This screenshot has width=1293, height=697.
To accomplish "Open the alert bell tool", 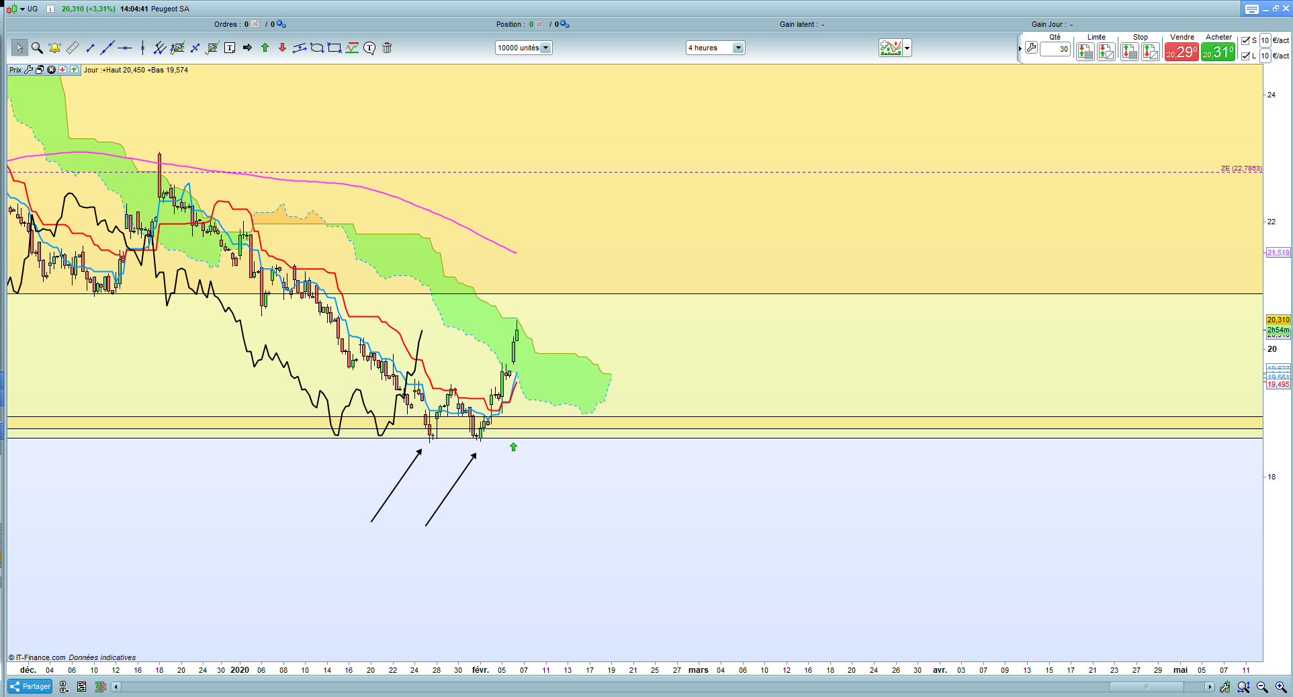I will (x=54, y=48).
